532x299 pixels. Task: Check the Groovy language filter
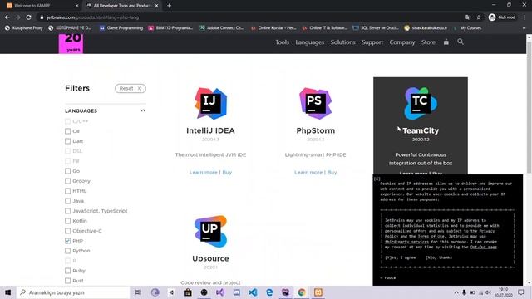(x=68, y=181)
